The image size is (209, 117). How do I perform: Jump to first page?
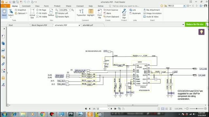point(86,109)
